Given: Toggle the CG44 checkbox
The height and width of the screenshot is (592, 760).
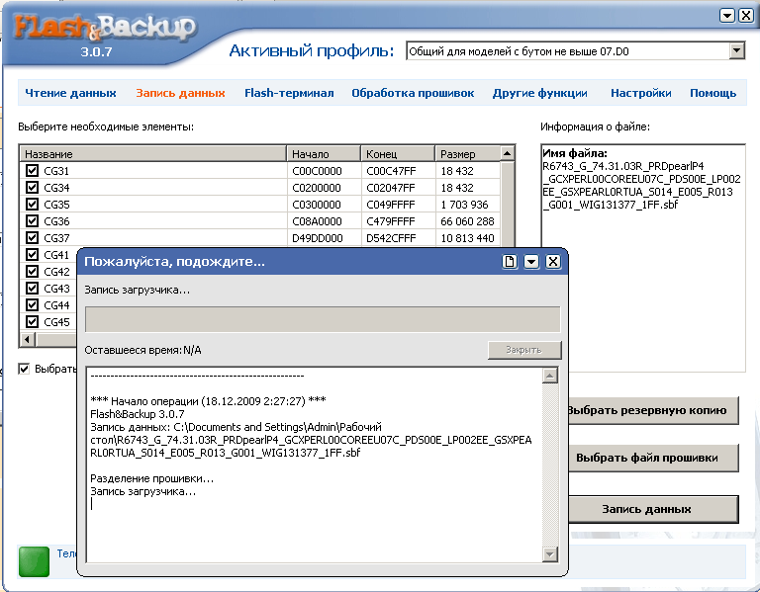Looking at the screenshot, I should (32, 305).
